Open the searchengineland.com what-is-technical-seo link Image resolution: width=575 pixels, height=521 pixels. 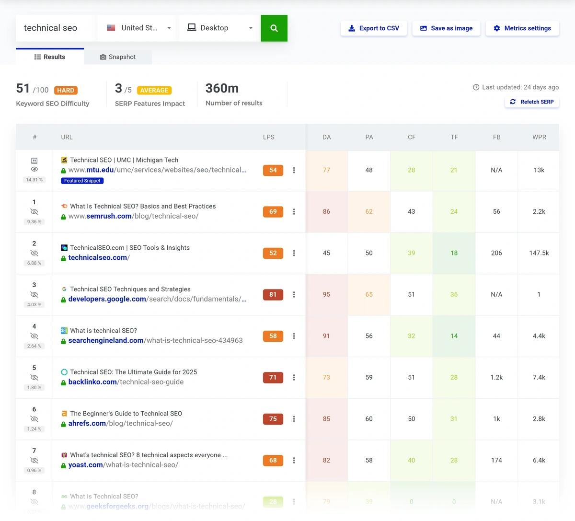coord(156,340)
